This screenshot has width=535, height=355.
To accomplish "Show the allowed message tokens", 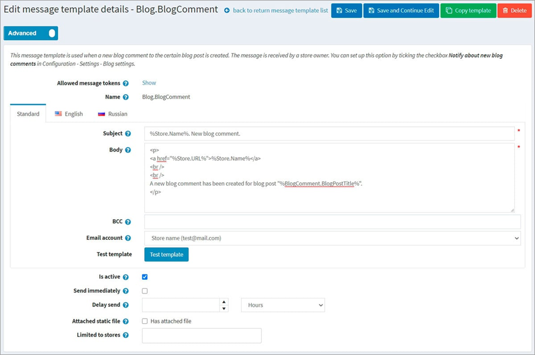I will click(149, 83).
